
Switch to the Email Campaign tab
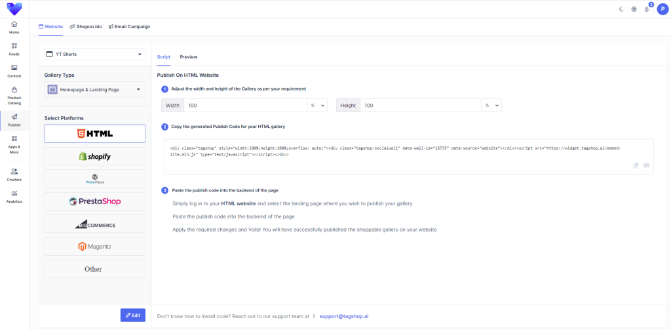(x=129, y=27)
